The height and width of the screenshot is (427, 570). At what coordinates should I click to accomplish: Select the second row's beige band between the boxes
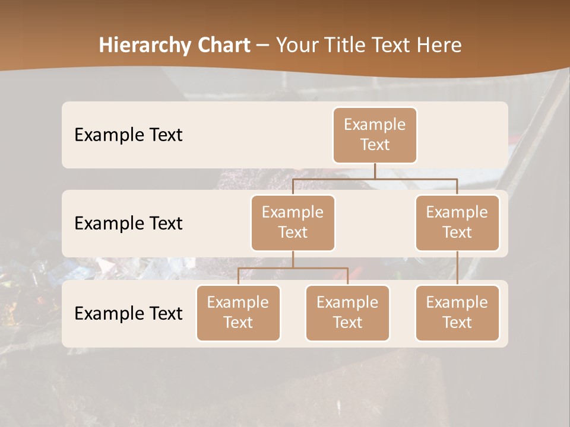[375, 231]
